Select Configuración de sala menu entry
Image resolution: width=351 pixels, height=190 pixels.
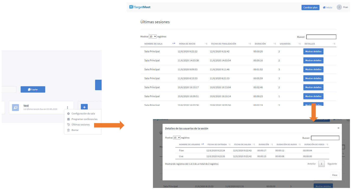[83, 114]
